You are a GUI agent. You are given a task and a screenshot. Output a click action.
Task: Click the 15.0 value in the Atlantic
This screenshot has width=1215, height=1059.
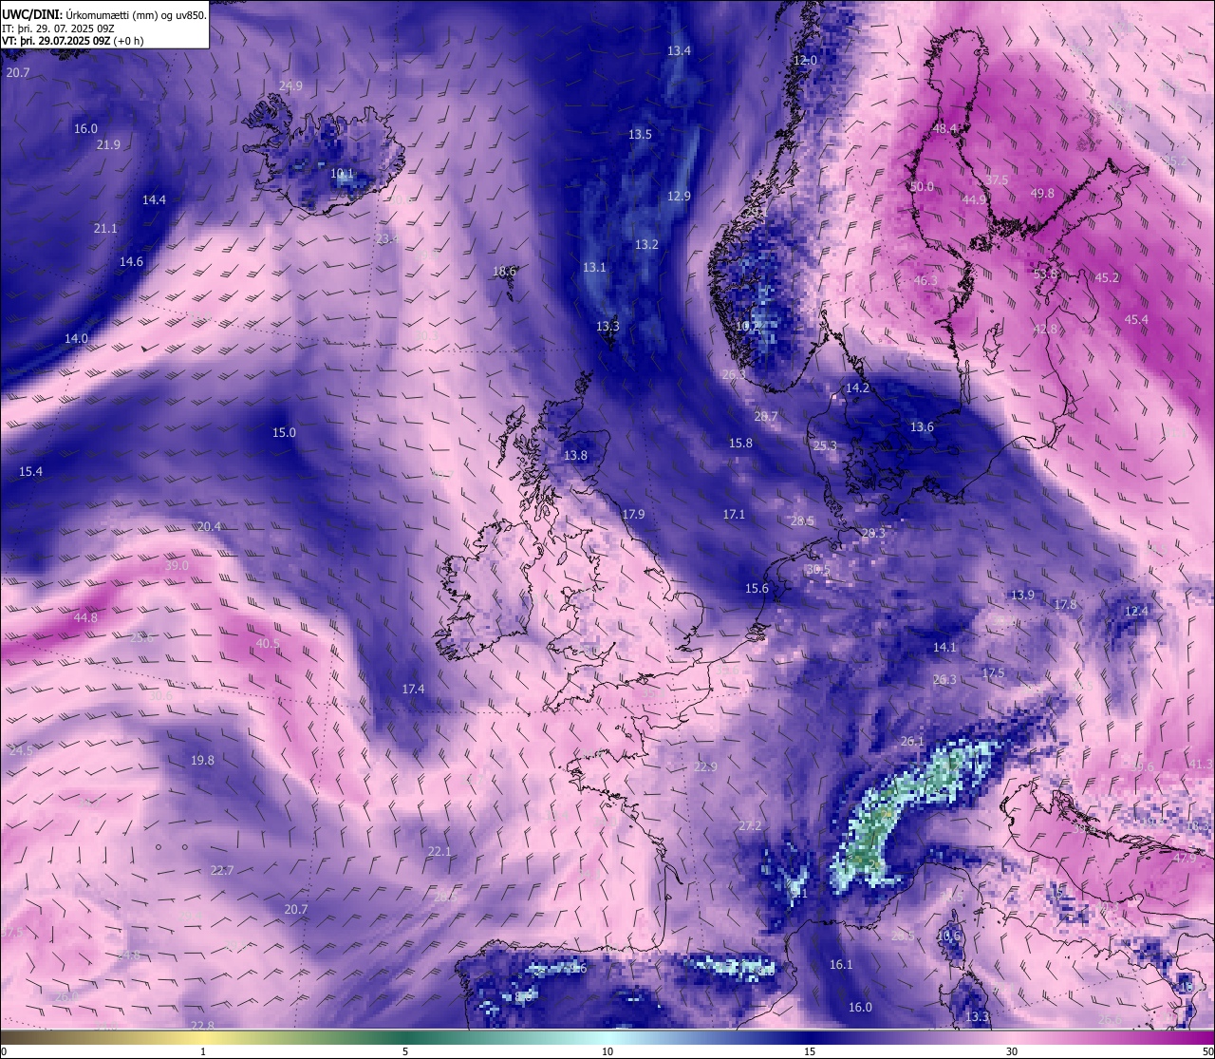[x=284, y=432]
